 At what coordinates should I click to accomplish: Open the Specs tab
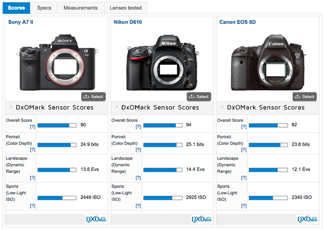coord(44,8)
